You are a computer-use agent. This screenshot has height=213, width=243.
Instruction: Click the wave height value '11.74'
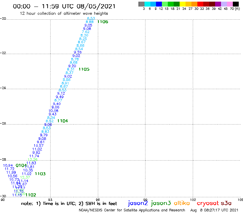34,156
